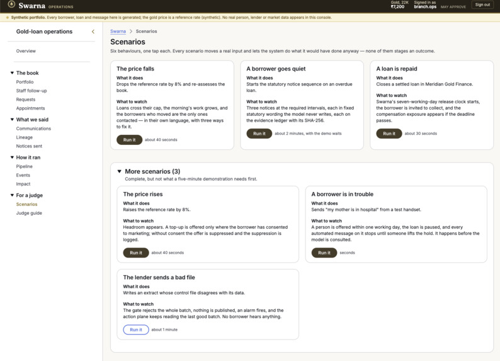The width and height of the screenshot is (500, 361).
Task: Click 'about 1 minute' duration text
Action: pyautogui.click(x=164, y=329)
